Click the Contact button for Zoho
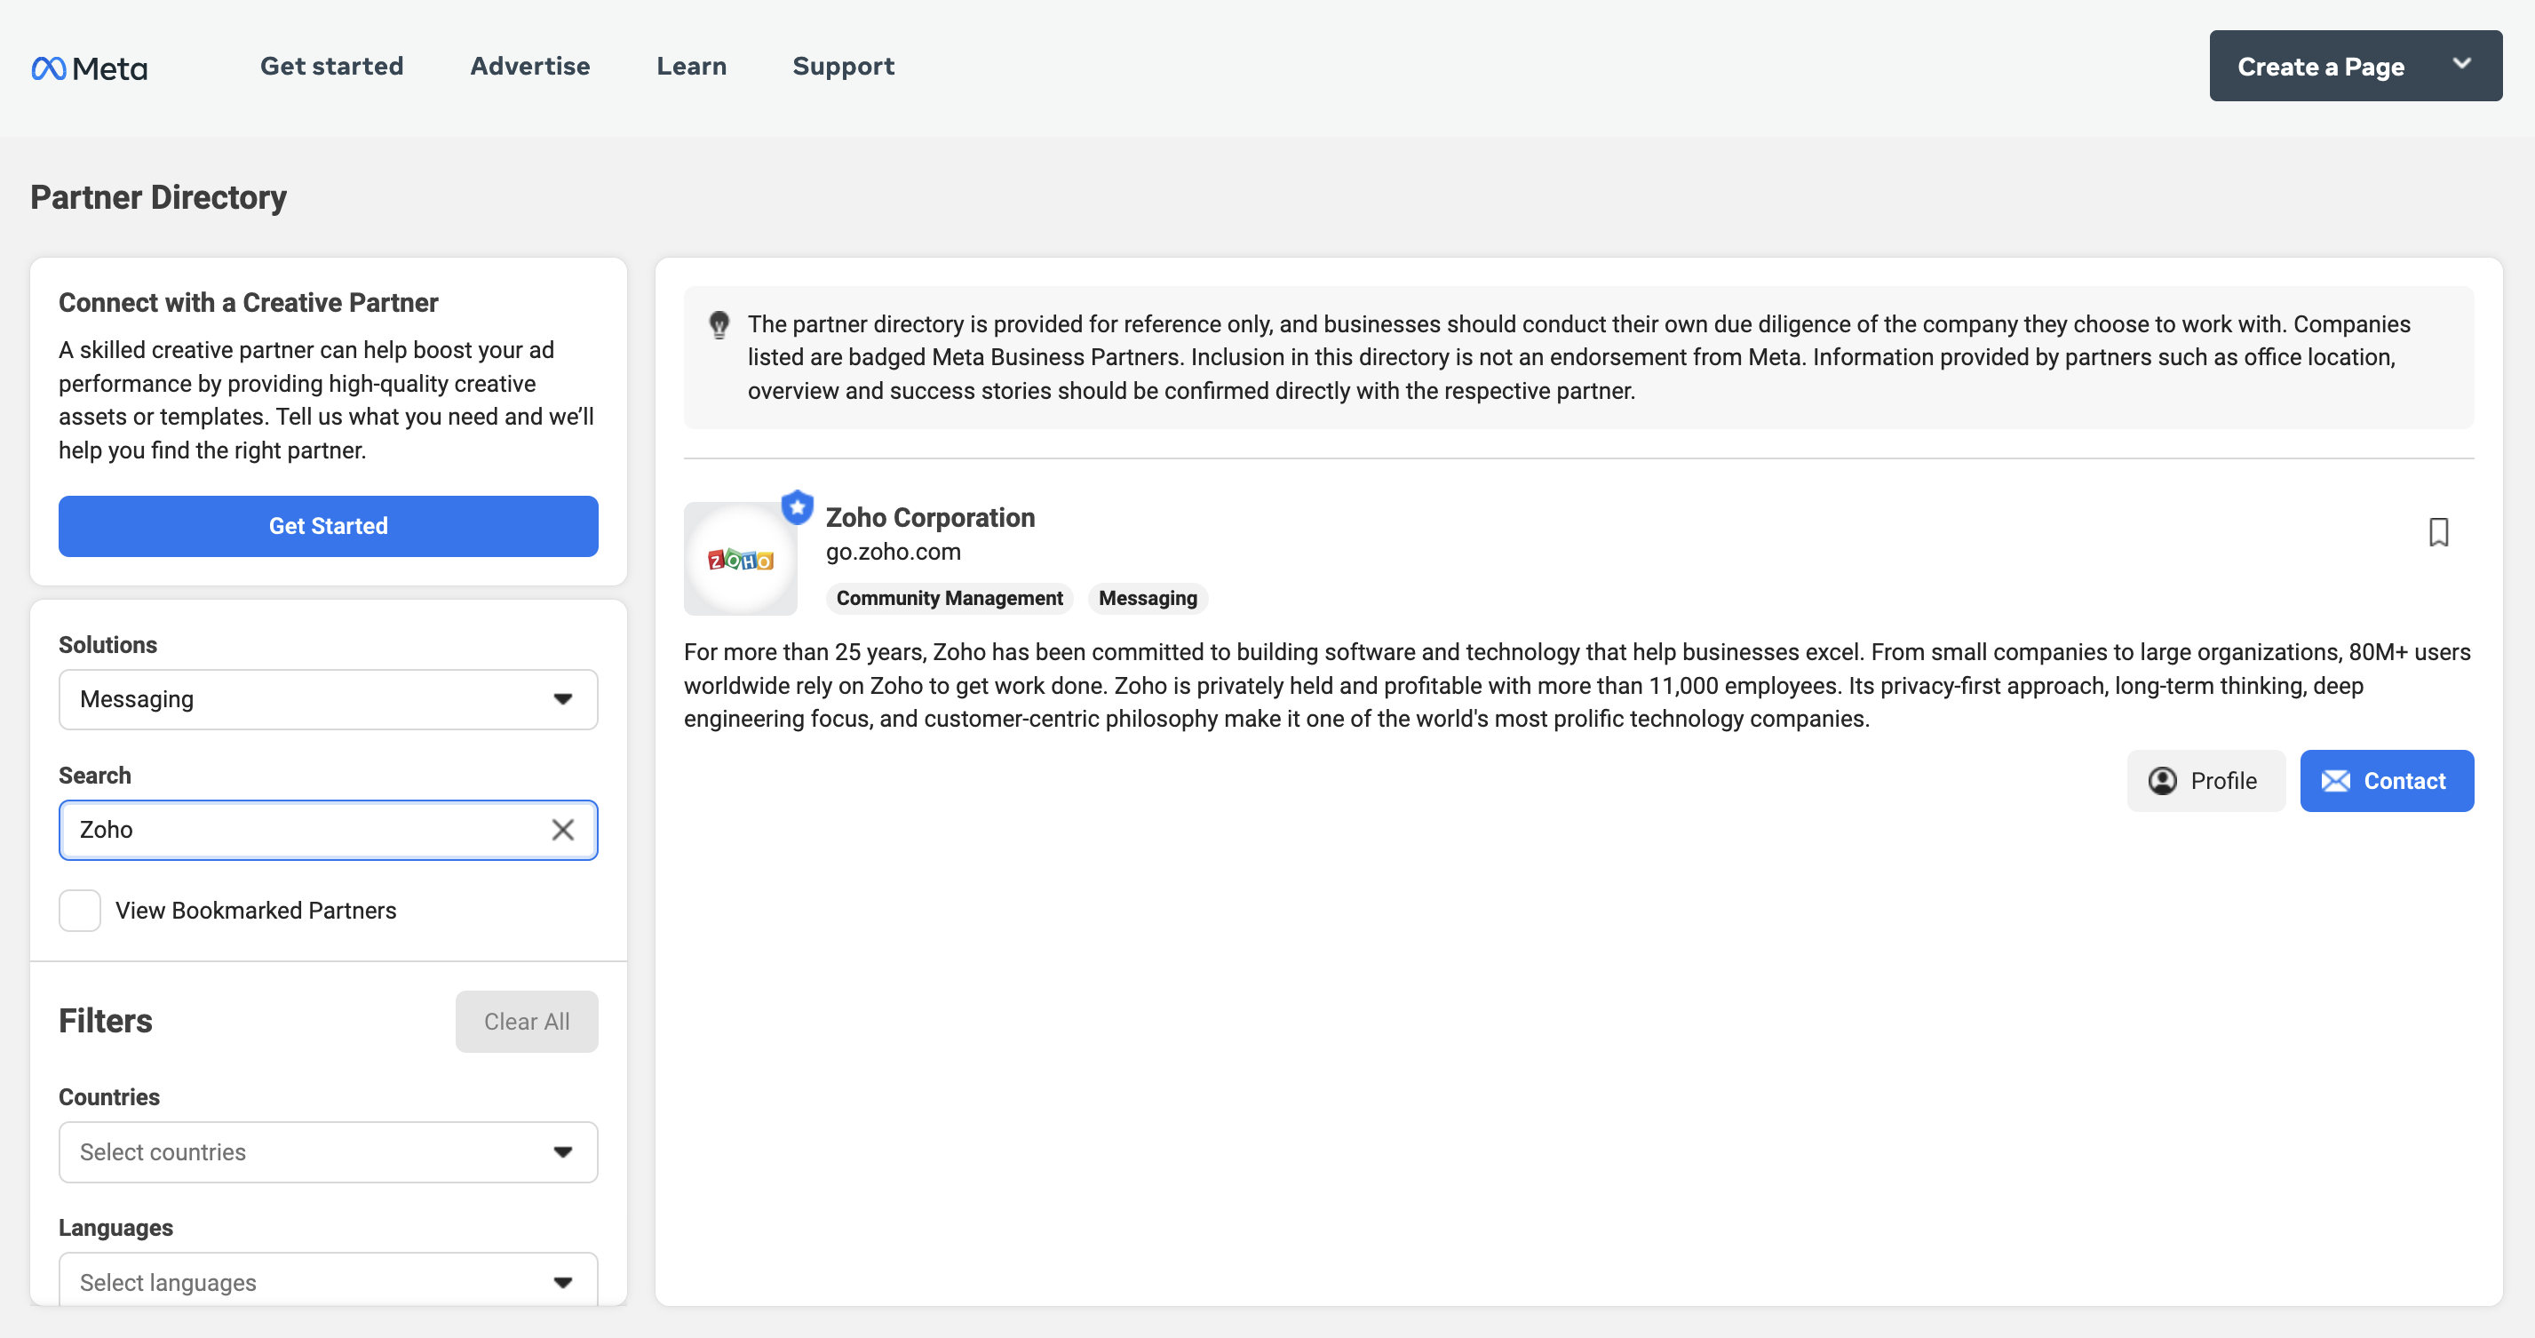 coord(2387,781)
